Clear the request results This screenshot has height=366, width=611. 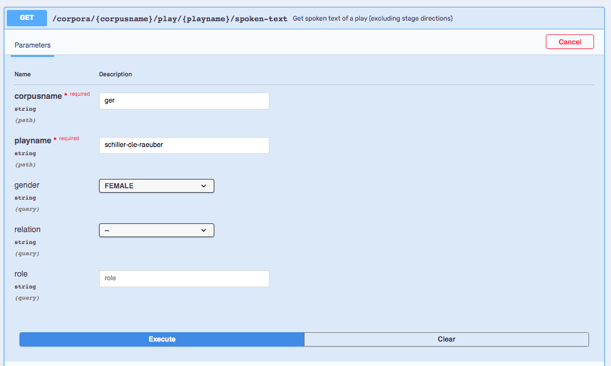point(446,339)
